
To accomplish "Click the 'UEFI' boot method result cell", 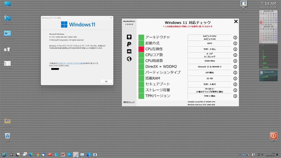I will click(209, 43).
